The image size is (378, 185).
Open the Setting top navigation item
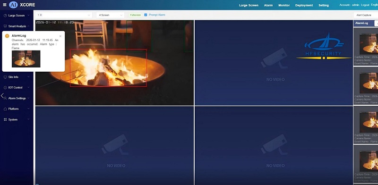coord(324,5)
